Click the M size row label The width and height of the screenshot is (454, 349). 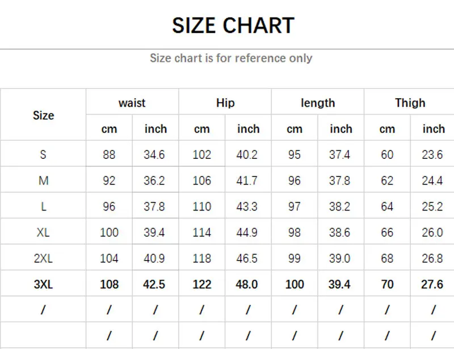[x=44, y=180]
